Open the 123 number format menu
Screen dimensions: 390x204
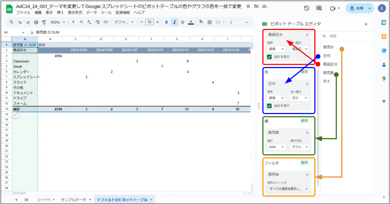[x=105, y=22]
